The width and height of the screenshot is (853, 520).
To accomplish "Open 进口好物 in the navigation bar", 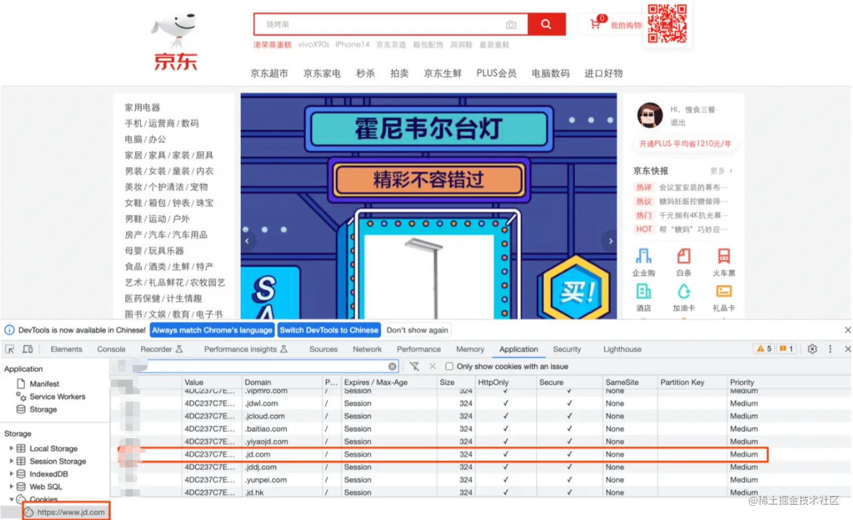I will (604, 73).
